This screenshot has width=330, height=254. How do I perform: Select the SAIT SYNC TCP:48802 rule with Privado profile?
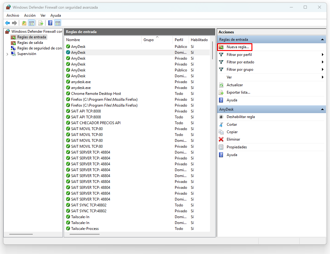[x=137, y=211]
